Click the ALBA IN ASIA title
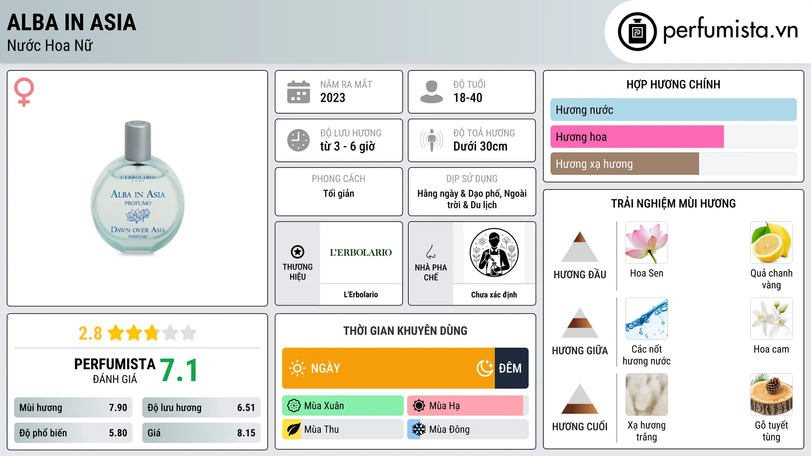The height and width of the screenshot is (456, 811). pyautogui.click(x=72, y=22)
